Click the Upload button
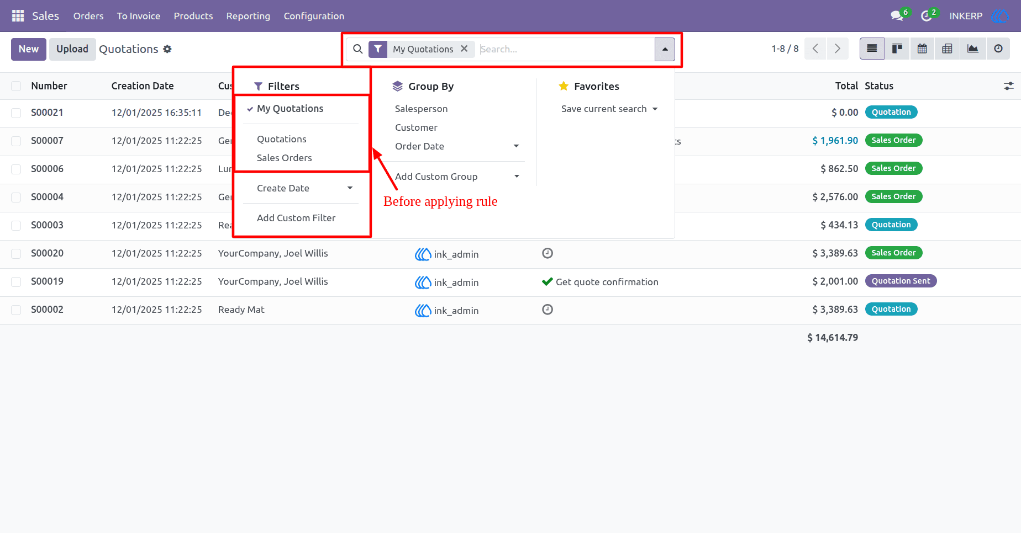The height and width of the screenshot is (533, 1021). [72, 49]
